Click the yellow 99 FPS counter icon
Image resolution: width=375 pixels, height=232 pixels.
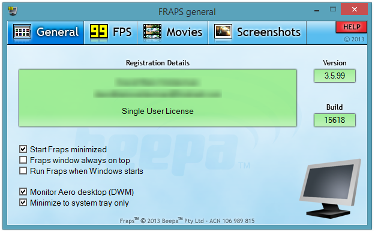[x=99, y=31]
